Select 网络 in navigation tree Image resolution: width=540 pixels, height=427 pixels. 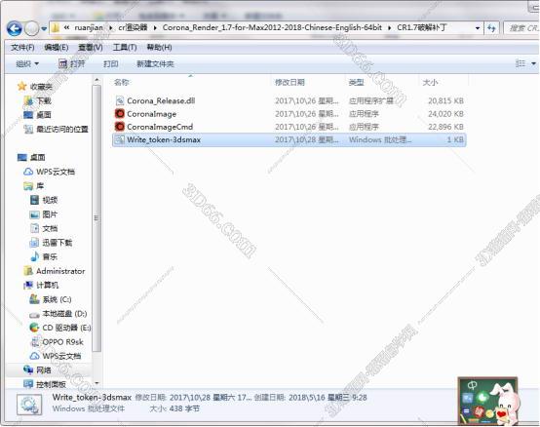click(x=37, y=370)
